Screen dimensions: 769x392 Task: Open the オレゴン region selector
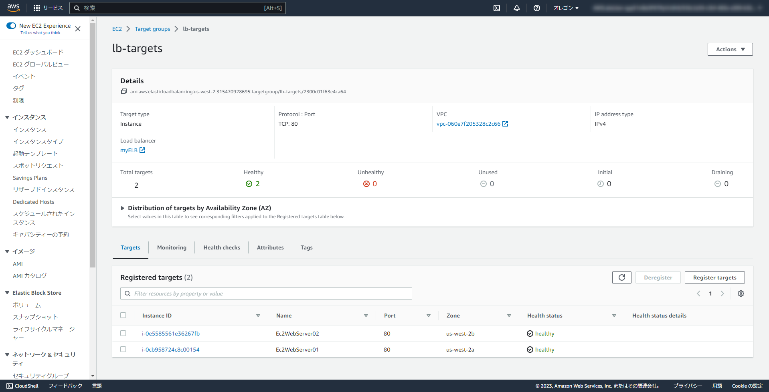565,8
